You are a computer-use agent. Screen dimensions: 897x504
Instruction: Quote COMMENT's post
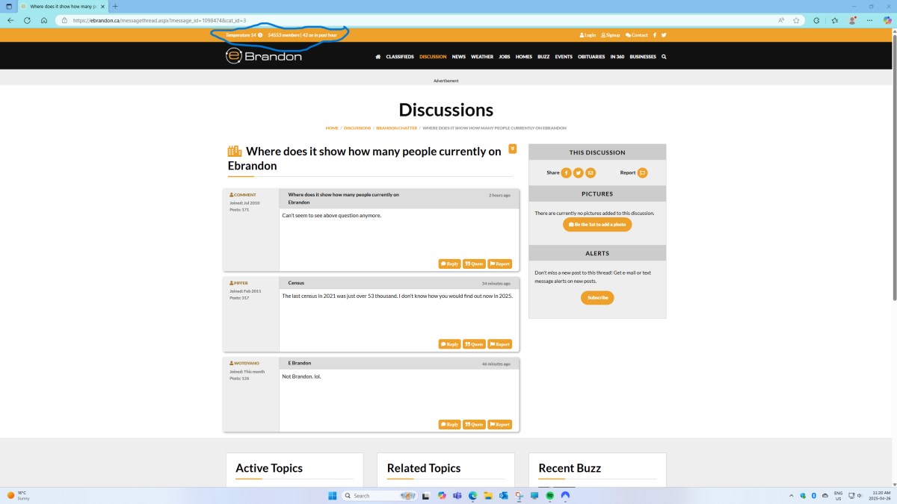474,264
